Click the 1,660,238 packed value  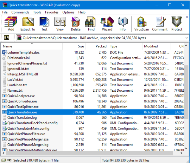(x=100, y=80)
